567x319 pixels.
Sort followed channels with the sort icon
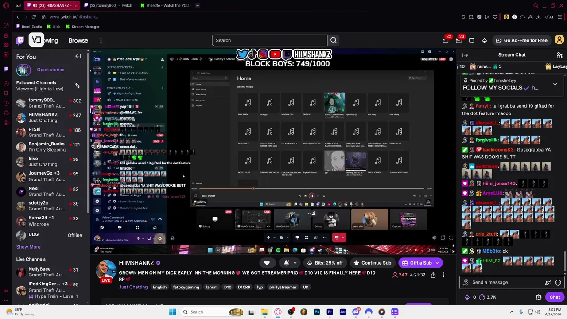[x=77, y=86]
